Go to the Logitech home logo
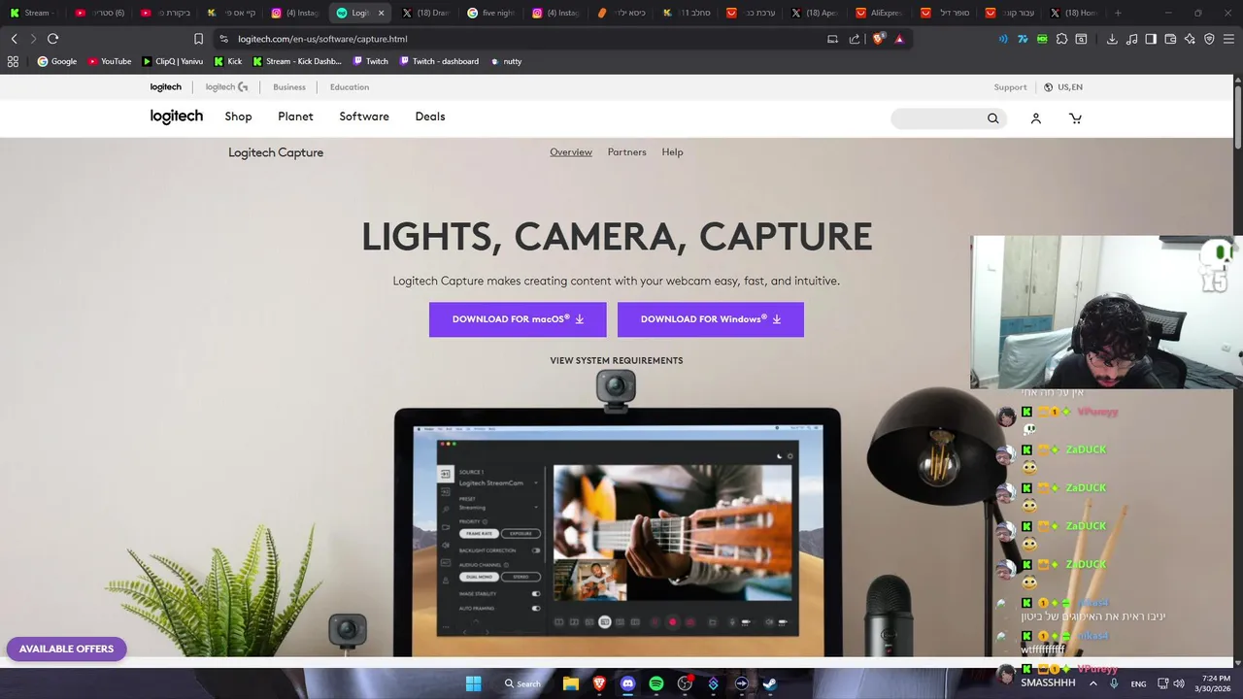This screenshot has width=1243, height=699. click(x=177, y=116)
